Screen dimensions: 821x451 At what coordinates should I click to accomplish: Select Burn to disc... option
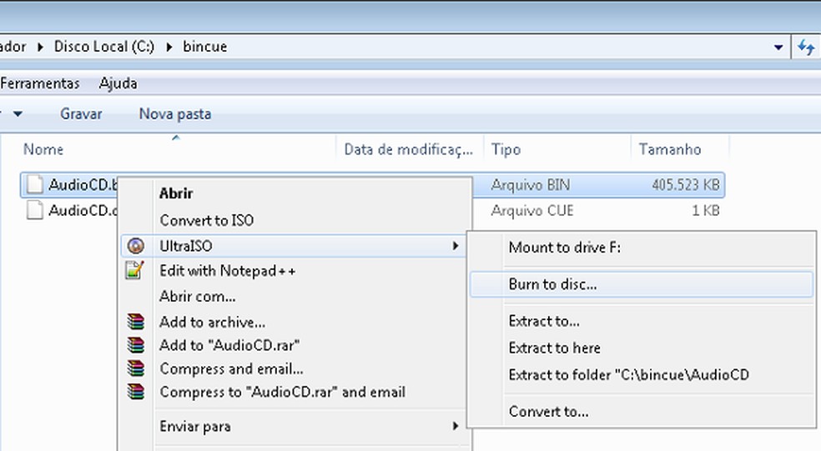552,284
